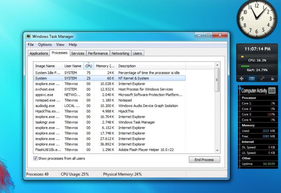Sort by the Memory column header
Screen dimensions: 281x193
(x=105, y=66)
